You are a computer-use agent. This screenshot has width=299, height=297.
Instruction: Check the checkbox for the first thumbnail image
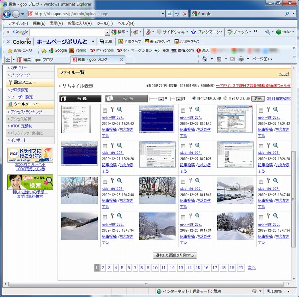105,110
